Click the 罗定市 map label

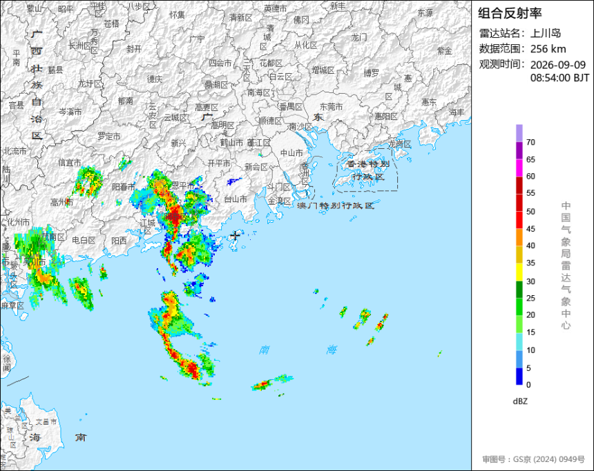(x=109, y=136)
